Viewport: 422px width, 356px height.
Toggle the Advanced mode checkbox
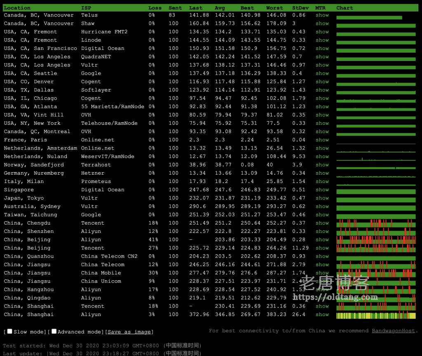pos(54,331)
